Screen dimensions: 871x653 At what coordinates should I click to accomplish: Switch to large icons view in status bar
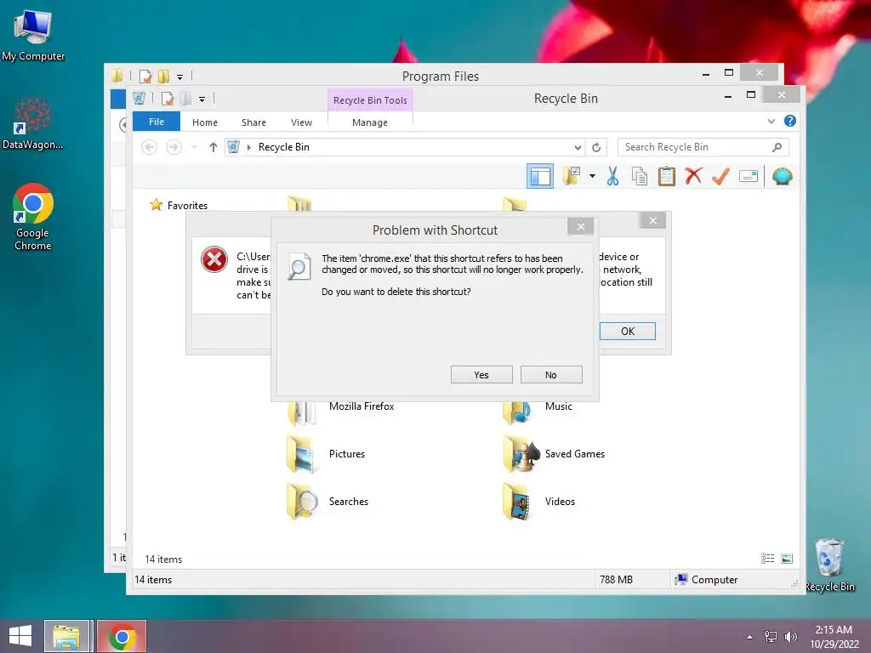tap(787, 558)
